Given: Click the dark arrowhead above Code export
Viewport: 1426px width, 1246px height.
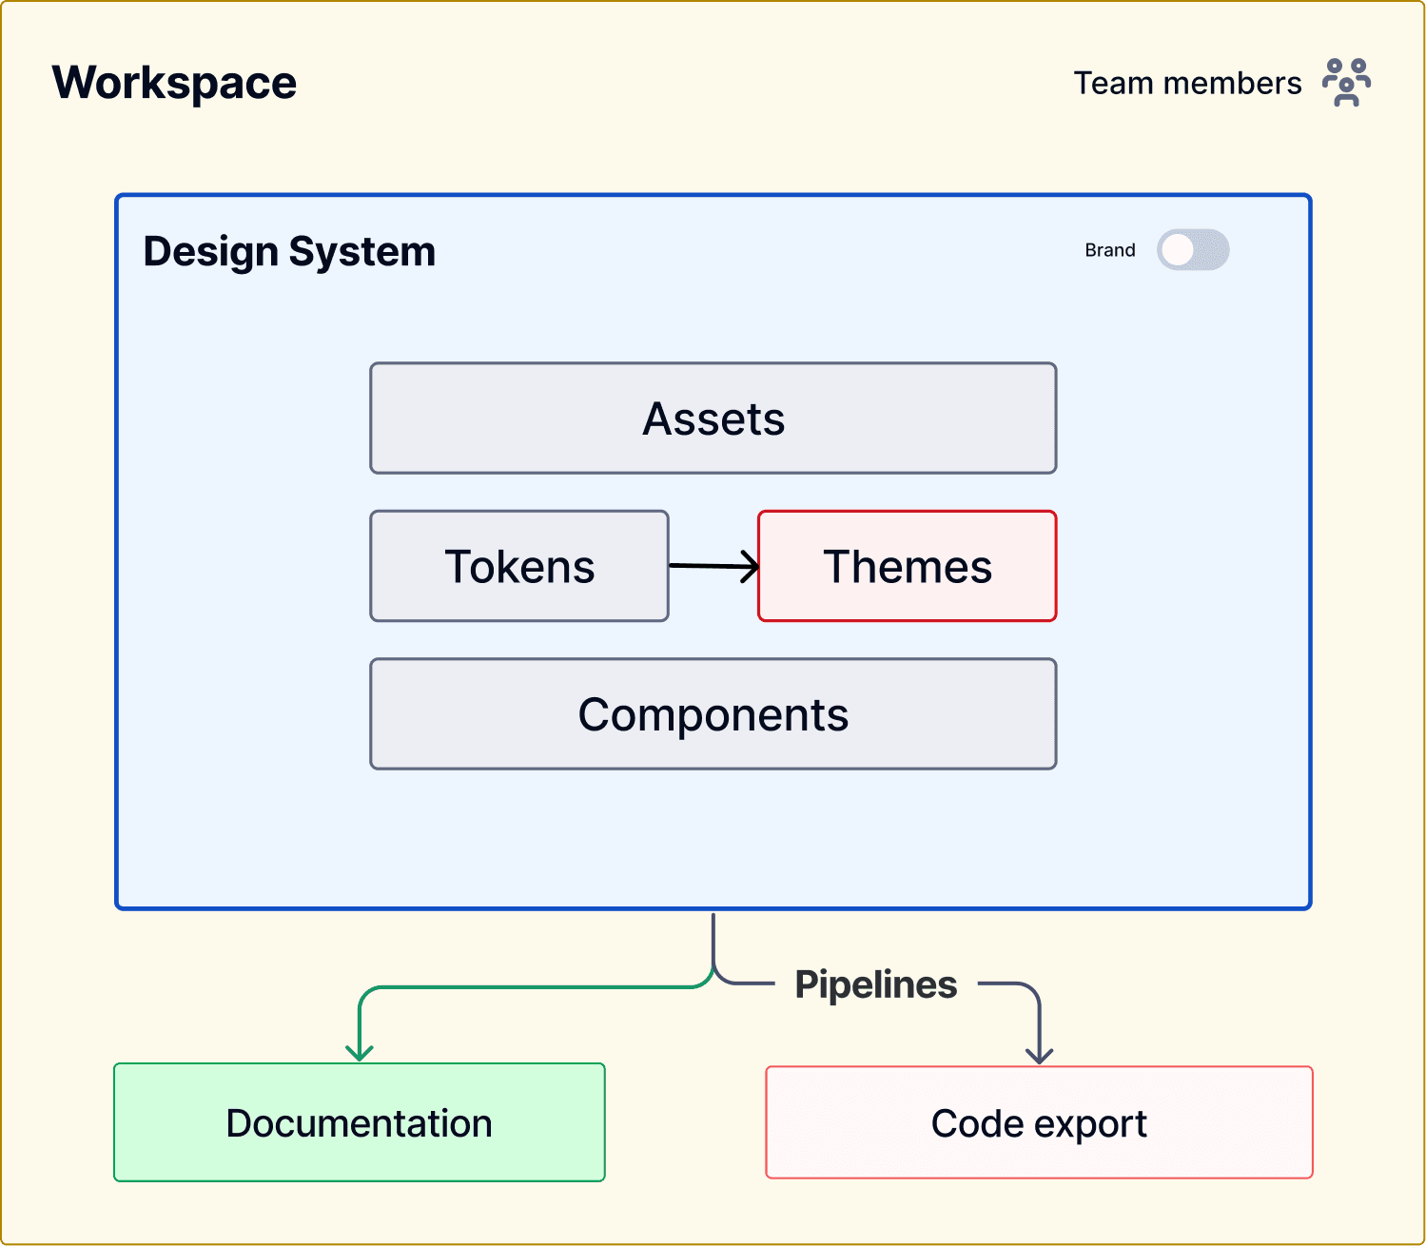Looking at the screenshot, I should [x=1040, y=1054].
